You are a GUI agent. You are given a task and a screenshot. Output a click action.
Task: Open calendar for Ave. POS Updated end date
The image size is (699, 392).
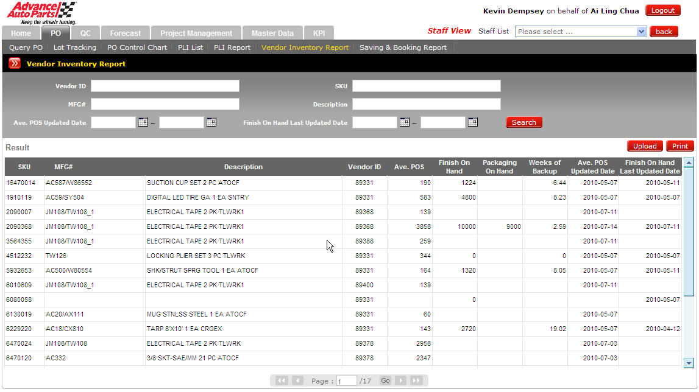point(211,122)
